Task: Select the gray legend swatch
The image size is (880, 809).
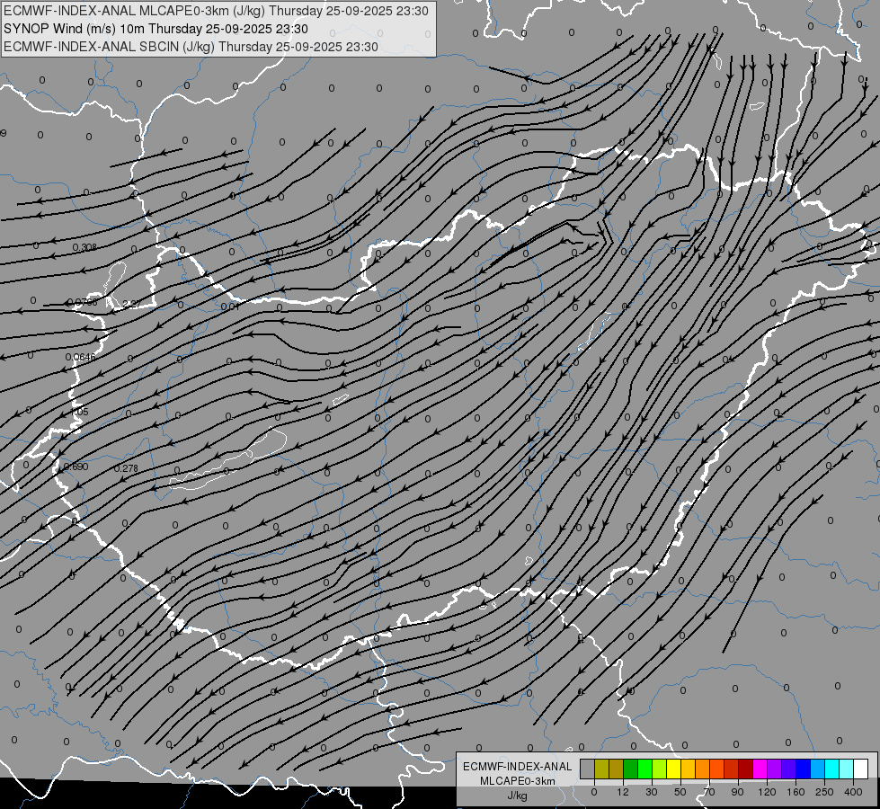Action: click(x=588, y=769)
